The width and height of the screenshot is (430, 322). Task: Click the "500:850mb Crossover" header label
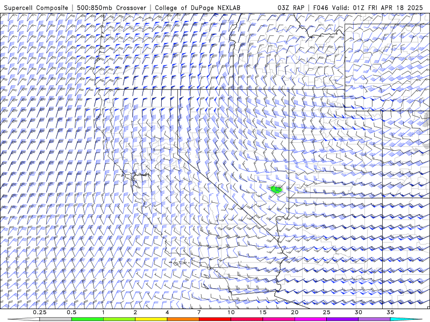pyautogui.click(x=111, y=8)
